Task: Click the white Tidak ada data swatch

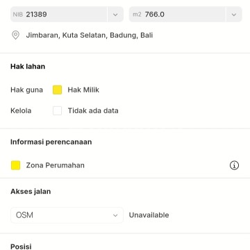Action: [x=57, y=110]
